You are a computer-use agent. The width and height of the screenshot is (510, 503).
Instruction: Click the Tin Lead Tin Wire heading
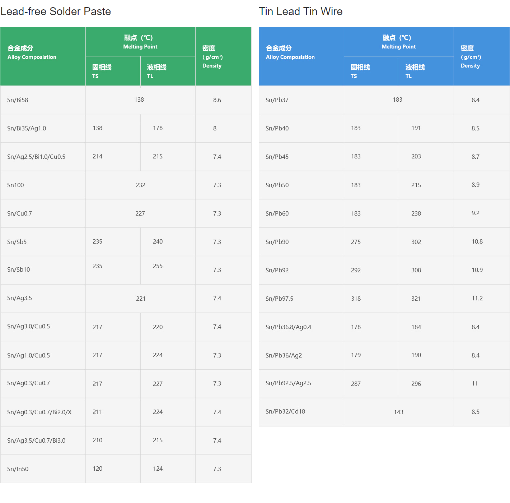[300, 11]
